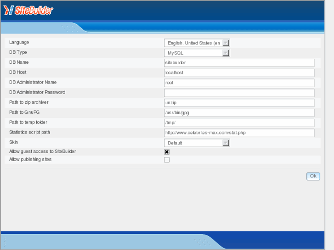Click the Path to temp folder field
The image size is (334, 250).
click(239, 123)
